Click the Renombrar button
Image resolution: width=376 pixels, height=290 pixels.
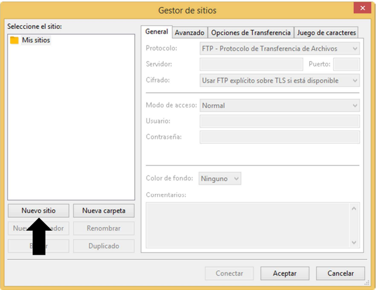click(x=104, y=228)
